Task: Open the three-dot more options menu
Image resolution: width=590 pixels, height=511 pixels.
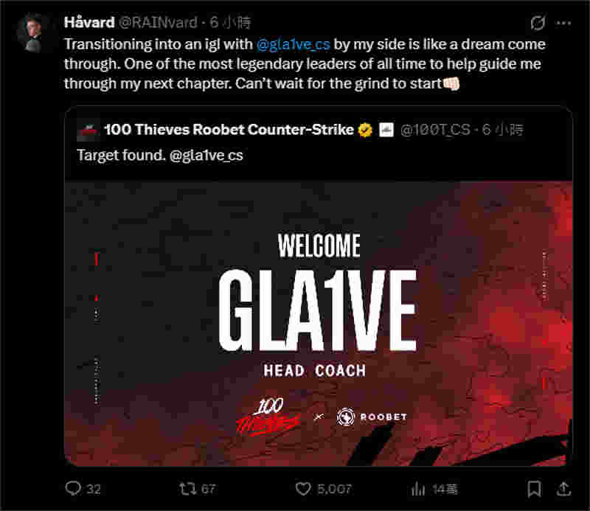Action: pyautogui.click(x=563, y=23)
